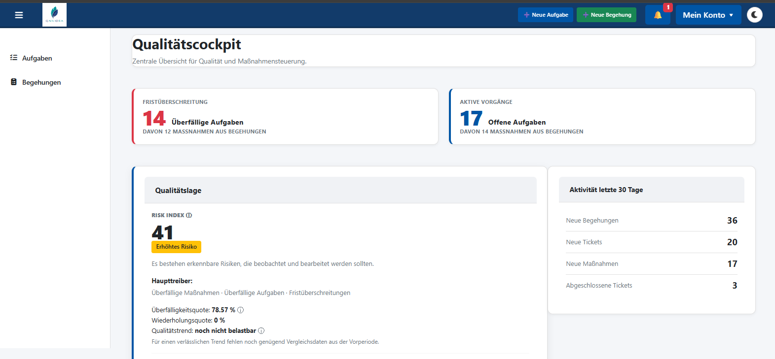Open the Offene Aufgaben card
The image size is (775, 359).
coord(602,116)
